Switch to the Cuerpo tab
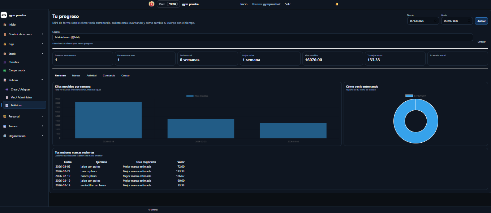This screenshot has width=491, height=213. pos(125,75)
